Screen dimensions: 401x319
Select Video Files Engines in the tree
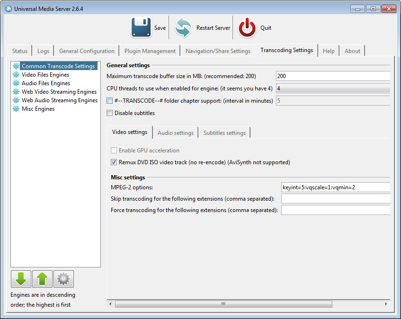coord(45,75)
